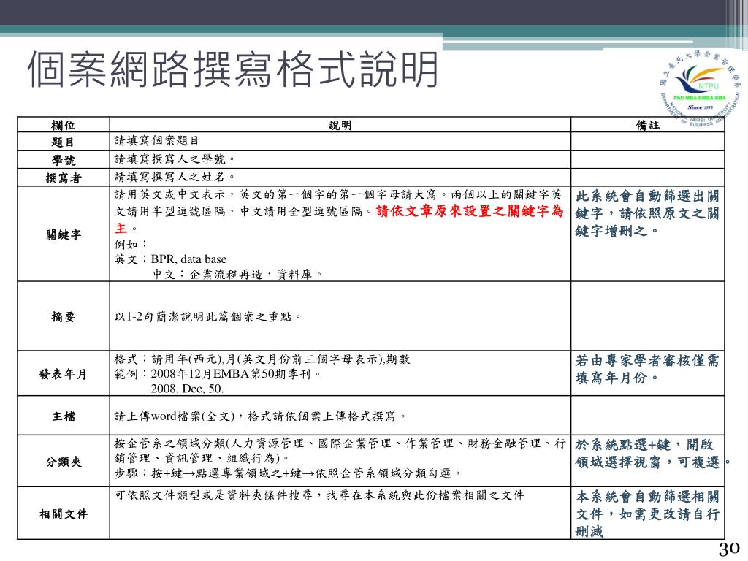Click the NTPU department logo

(x=701, y=88)
